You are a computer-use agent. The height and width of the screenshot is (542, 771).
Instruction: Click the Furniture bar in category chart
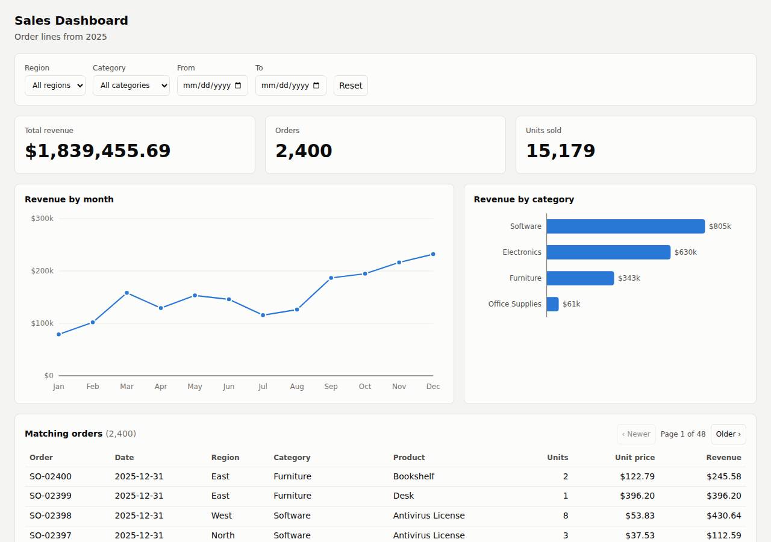pyautogui.click(x=580, y=278)
